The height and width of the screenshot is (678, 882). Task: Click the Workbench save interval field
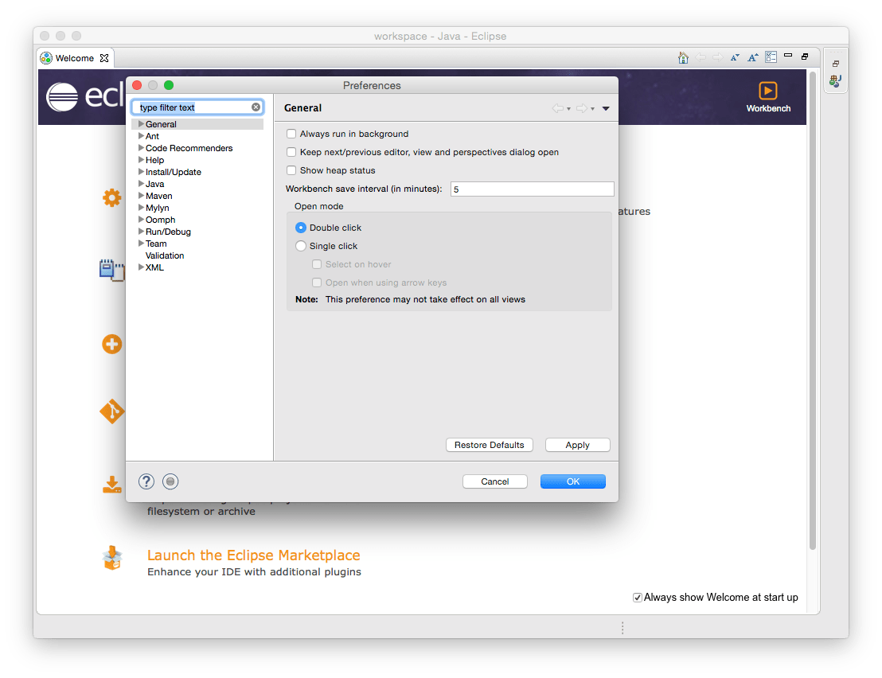pyautogui.click(x=532, y=189)
